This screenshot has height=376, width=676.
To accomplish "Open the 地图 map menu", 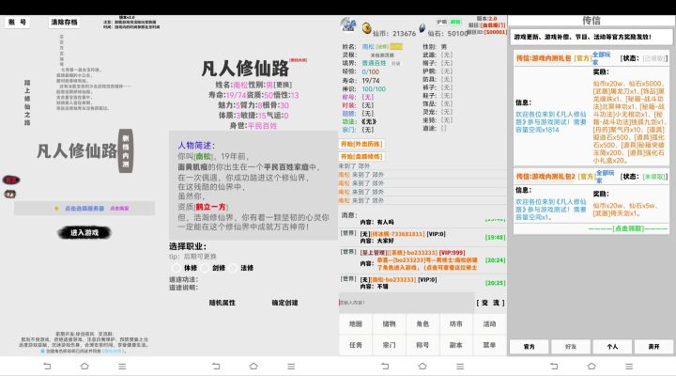I will (x=356, y=323).
